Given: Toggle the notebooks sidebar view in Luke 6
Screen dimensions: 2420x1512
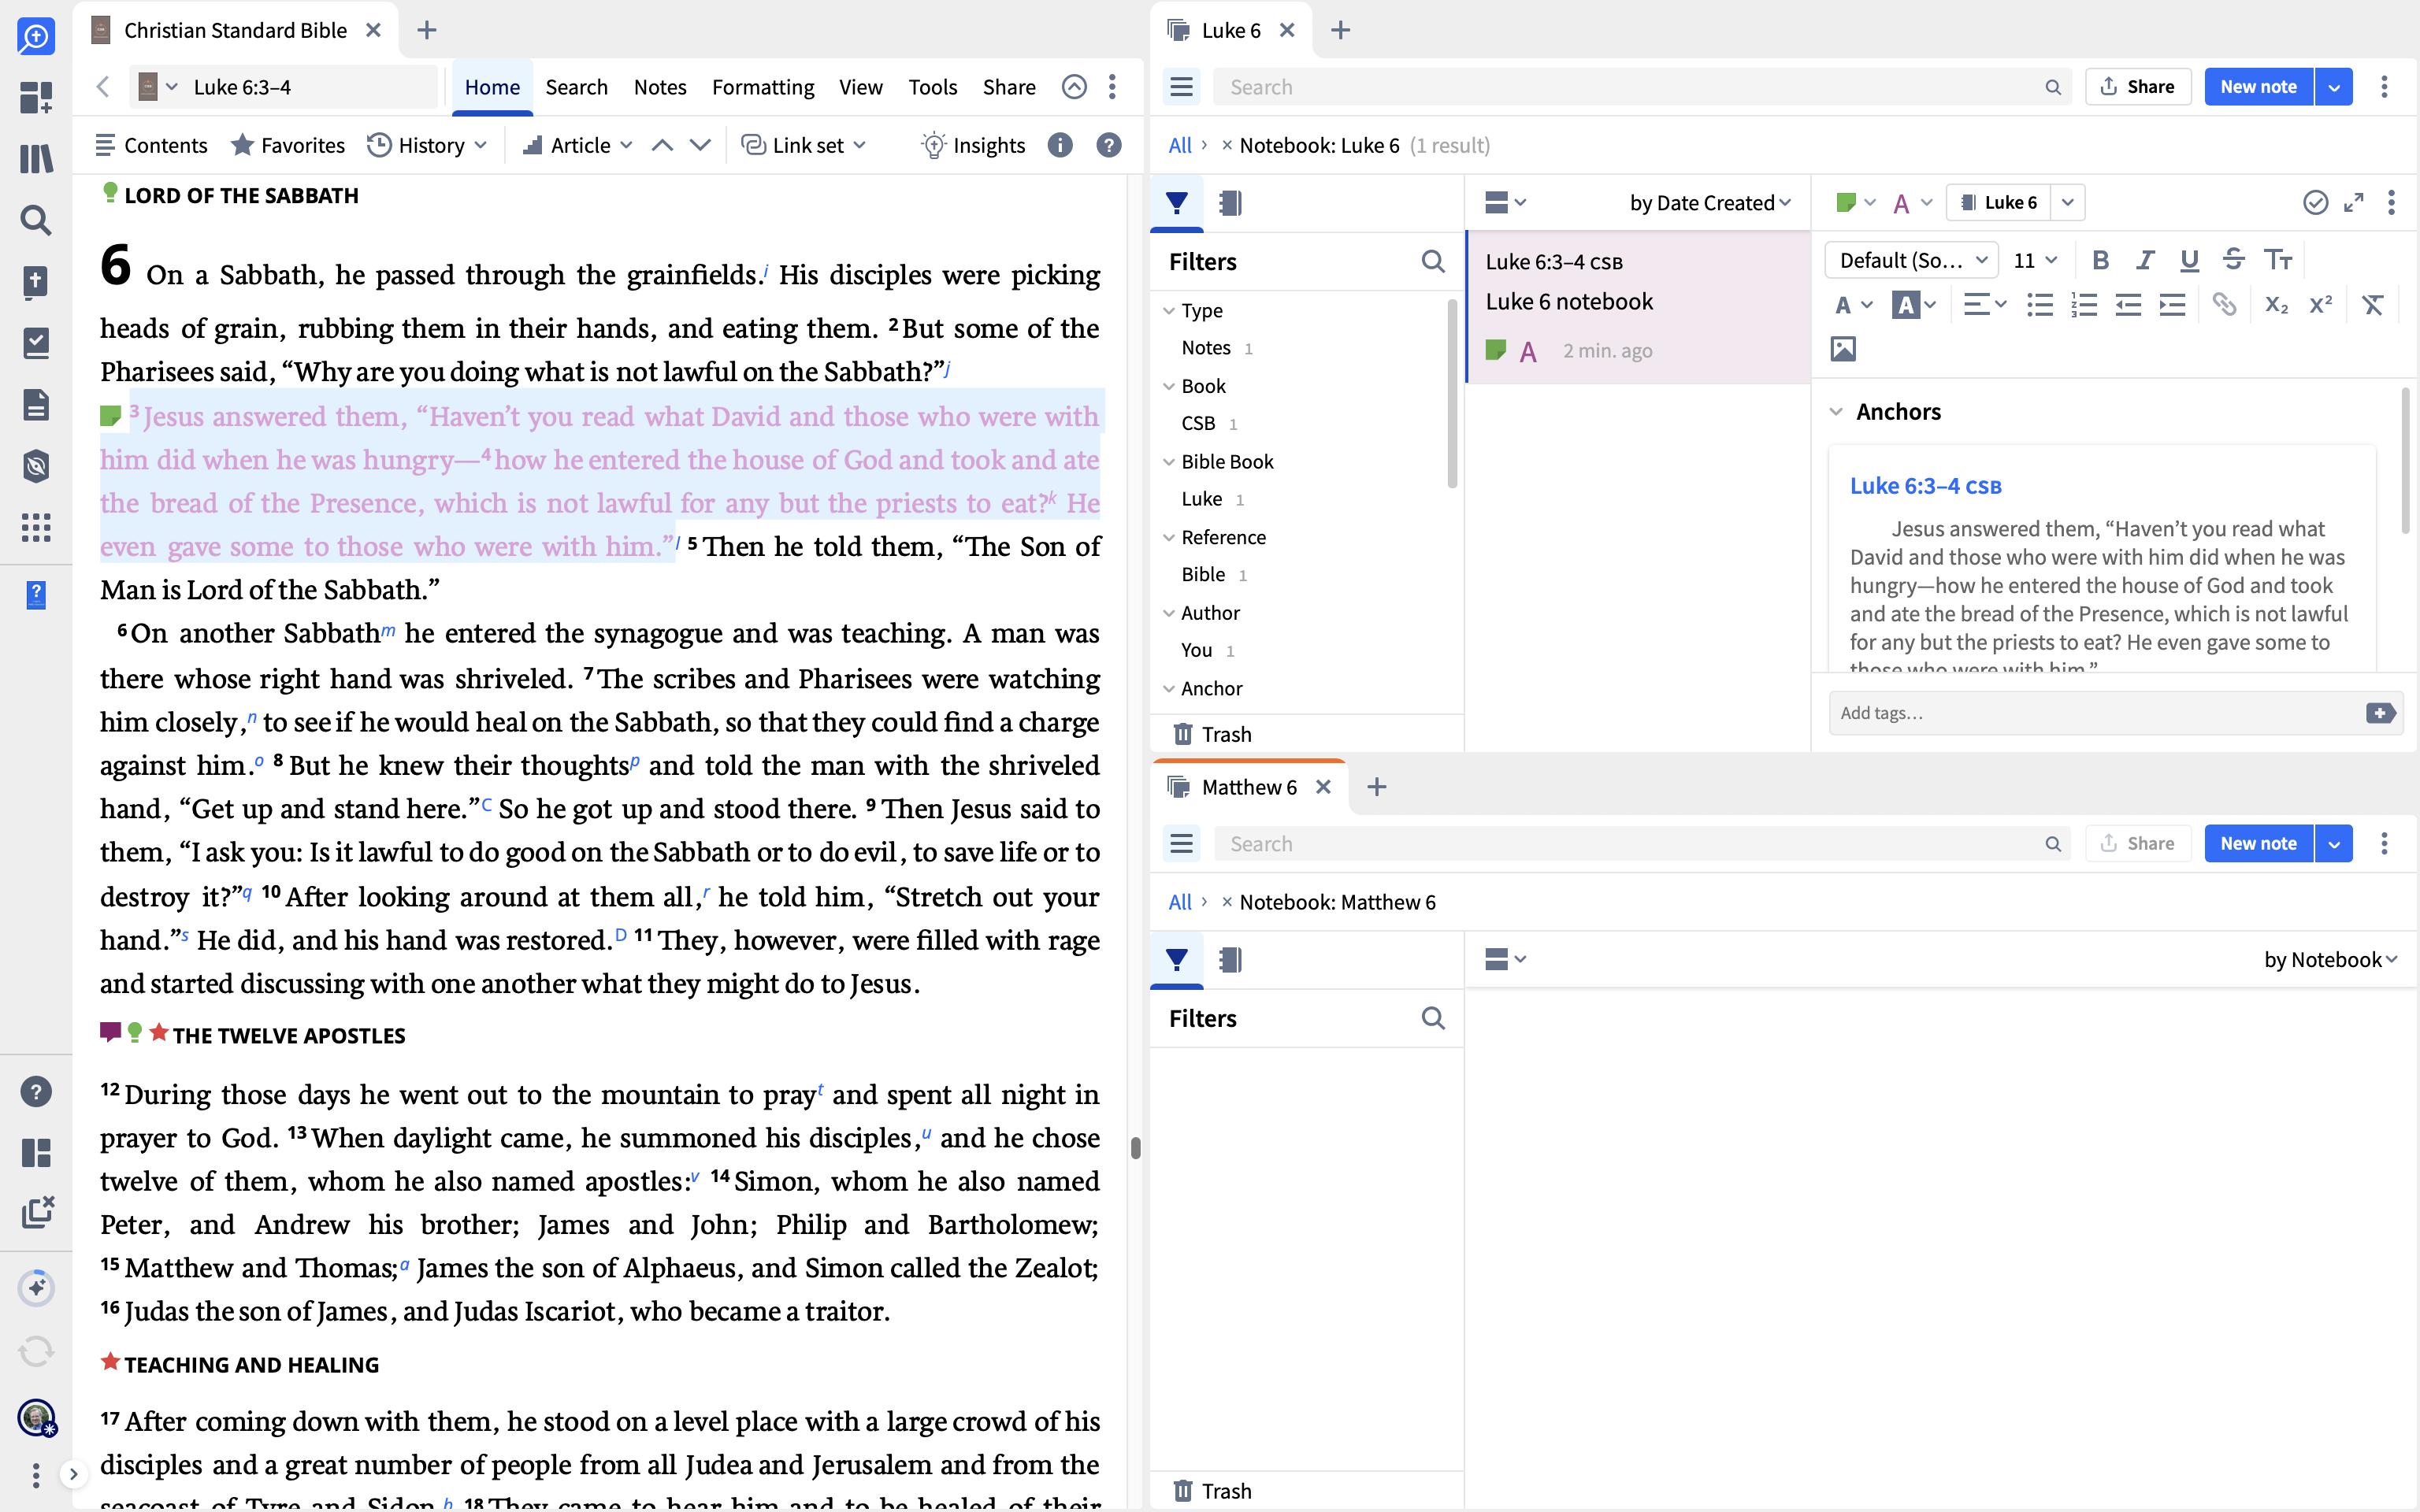Looking at the screenshot, I should (1230, 203).
